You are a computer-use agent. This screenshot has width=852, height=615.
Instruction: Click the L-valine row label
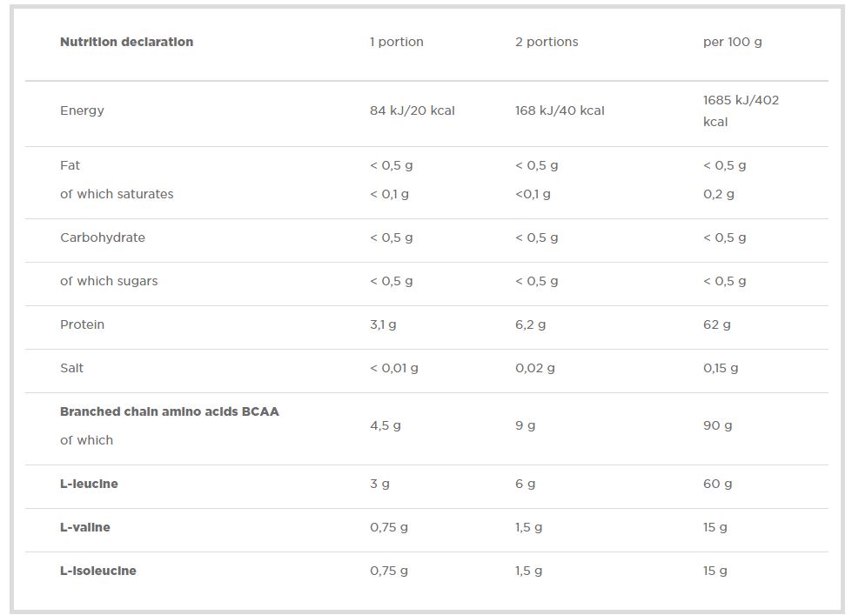84,527
